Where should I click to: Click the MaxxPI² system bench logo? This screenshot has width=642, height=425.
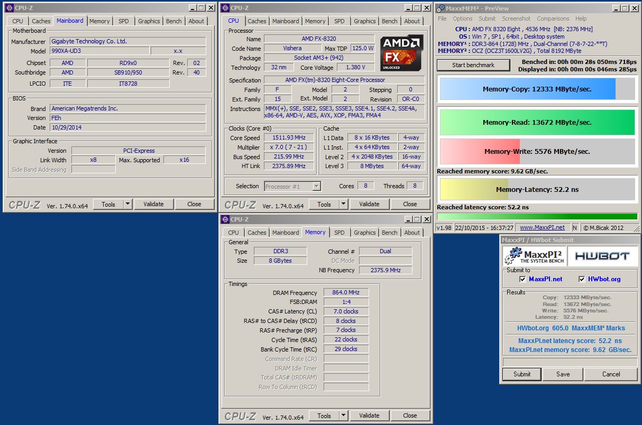point(534,256)
